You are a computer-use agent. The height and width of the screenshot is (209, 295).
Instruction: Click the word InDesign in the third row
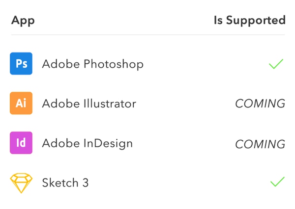pyautogui.click(x=107, y=144)
